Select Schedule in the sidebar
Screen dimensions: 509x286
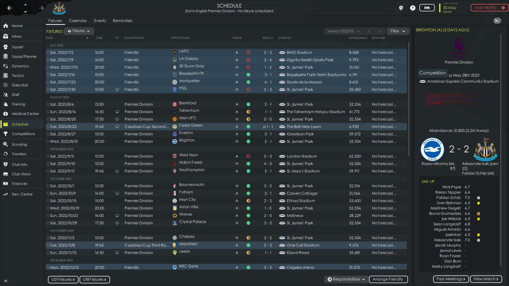tap(22, 124)
